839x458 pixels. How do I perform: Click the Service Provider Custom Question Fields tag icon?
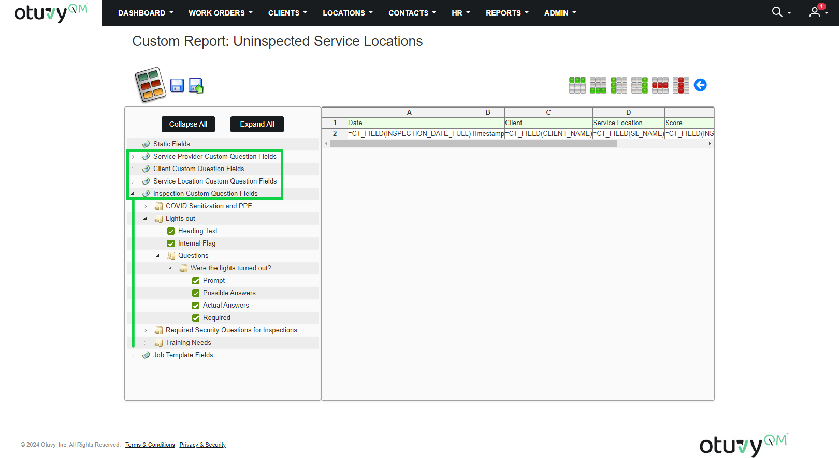coord(146,157)
